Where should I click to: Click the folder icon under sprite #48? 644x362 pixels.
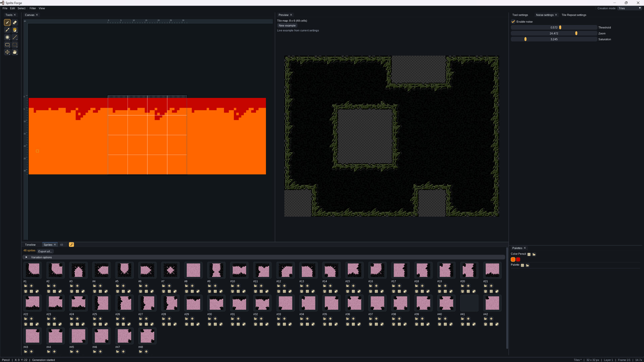(141, 352)
